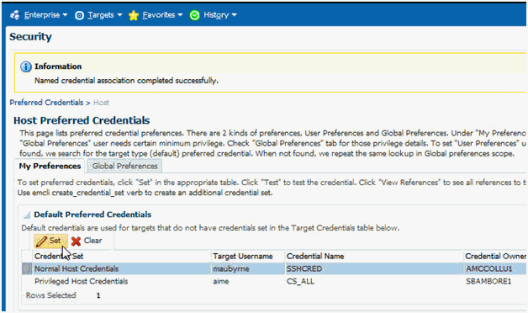Click the Host Preferred Credentials heading
This screenshot has width=528, height=313.
82,120
